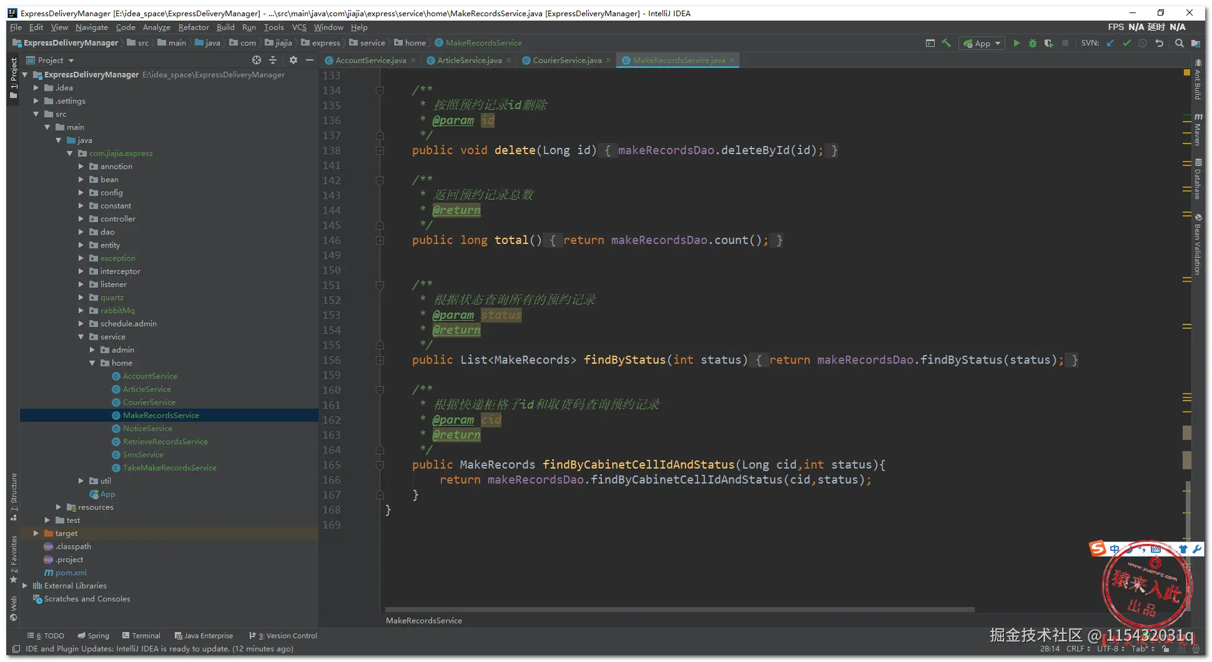Open Java Enterprise tool window

pos(204,636)
